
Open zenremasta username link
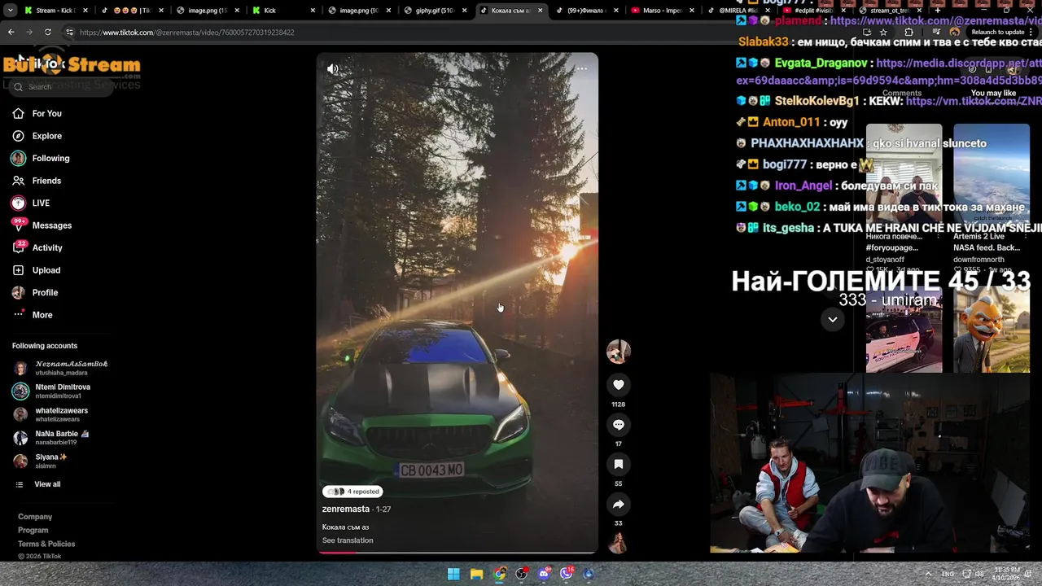(x=346, y=509)
